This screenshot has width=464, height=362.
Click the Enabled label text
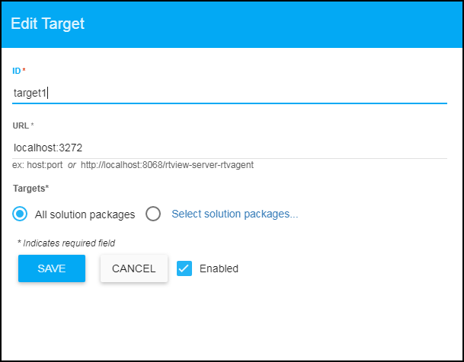point(219,268)
